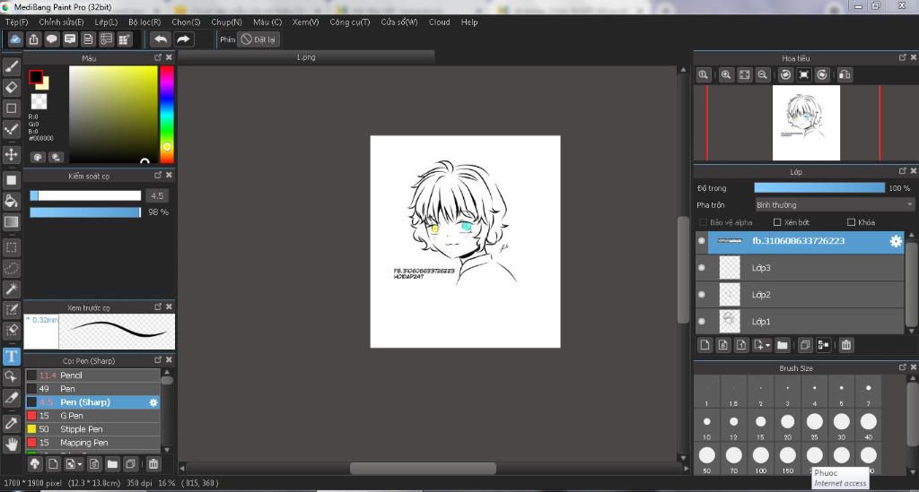The image size is (919, 492).
Task: Select the G Pen brush
Action: point(92,416)
